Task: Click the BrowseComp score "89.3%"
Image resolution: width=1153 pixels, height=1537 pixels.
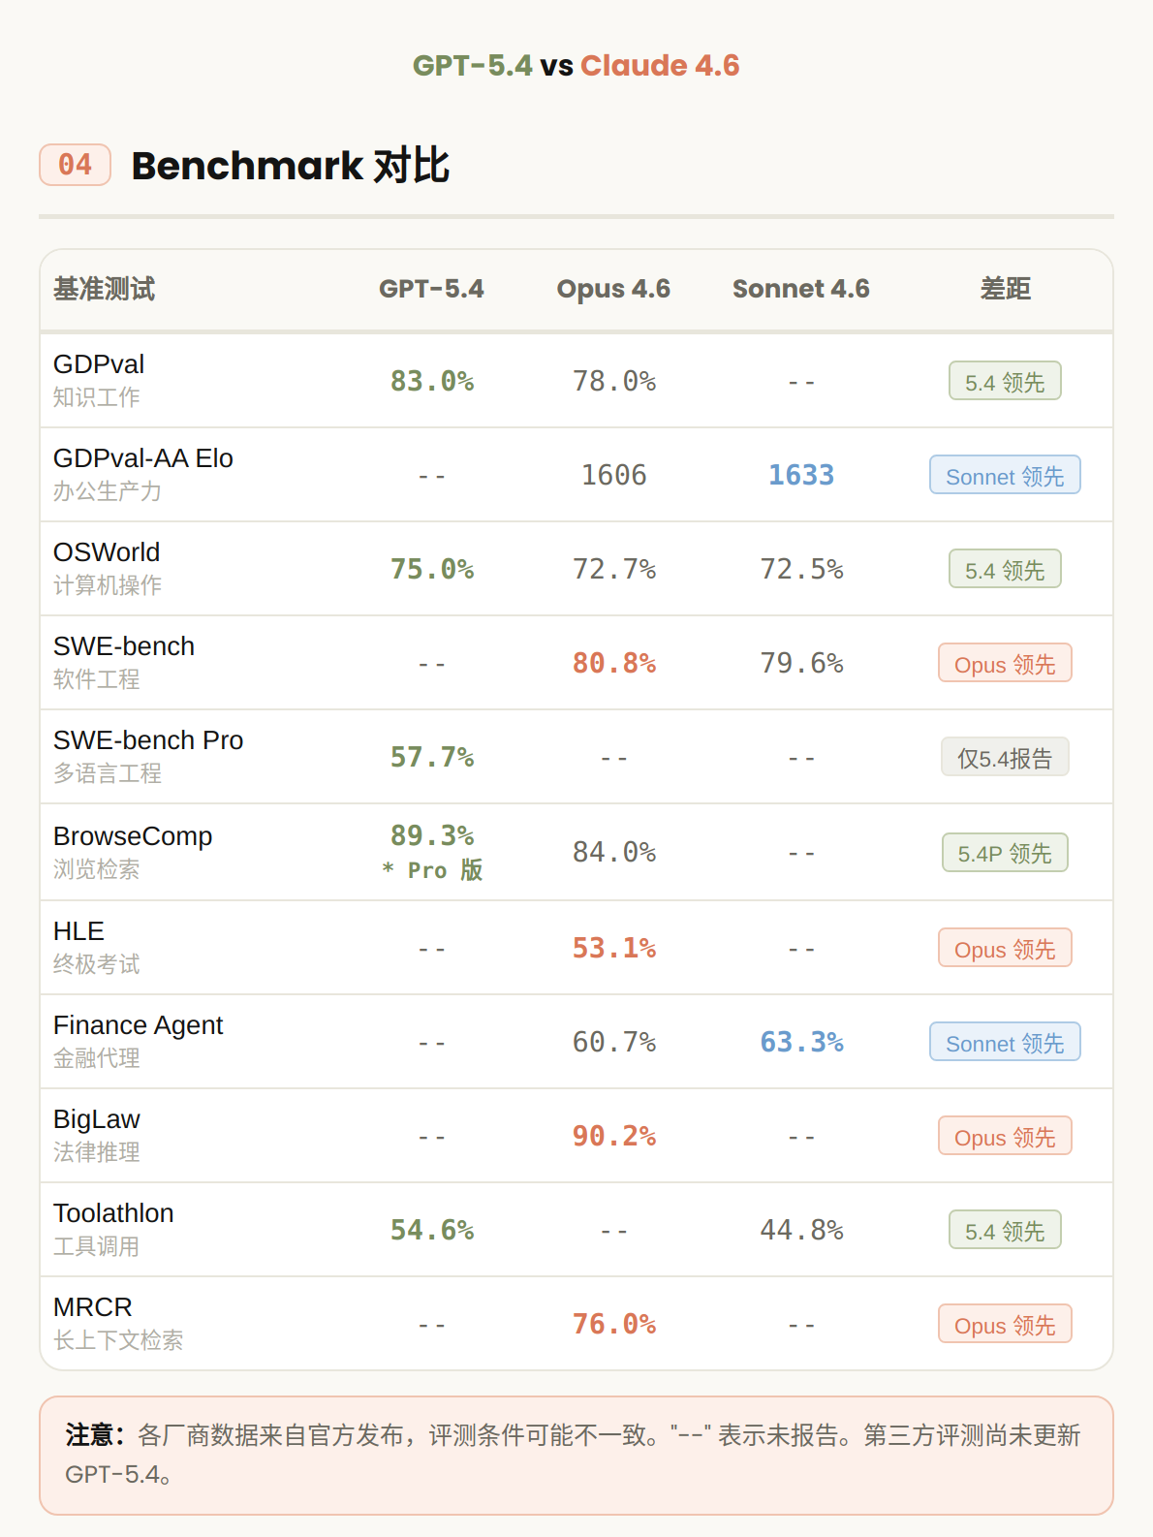Action: (432, 835)
